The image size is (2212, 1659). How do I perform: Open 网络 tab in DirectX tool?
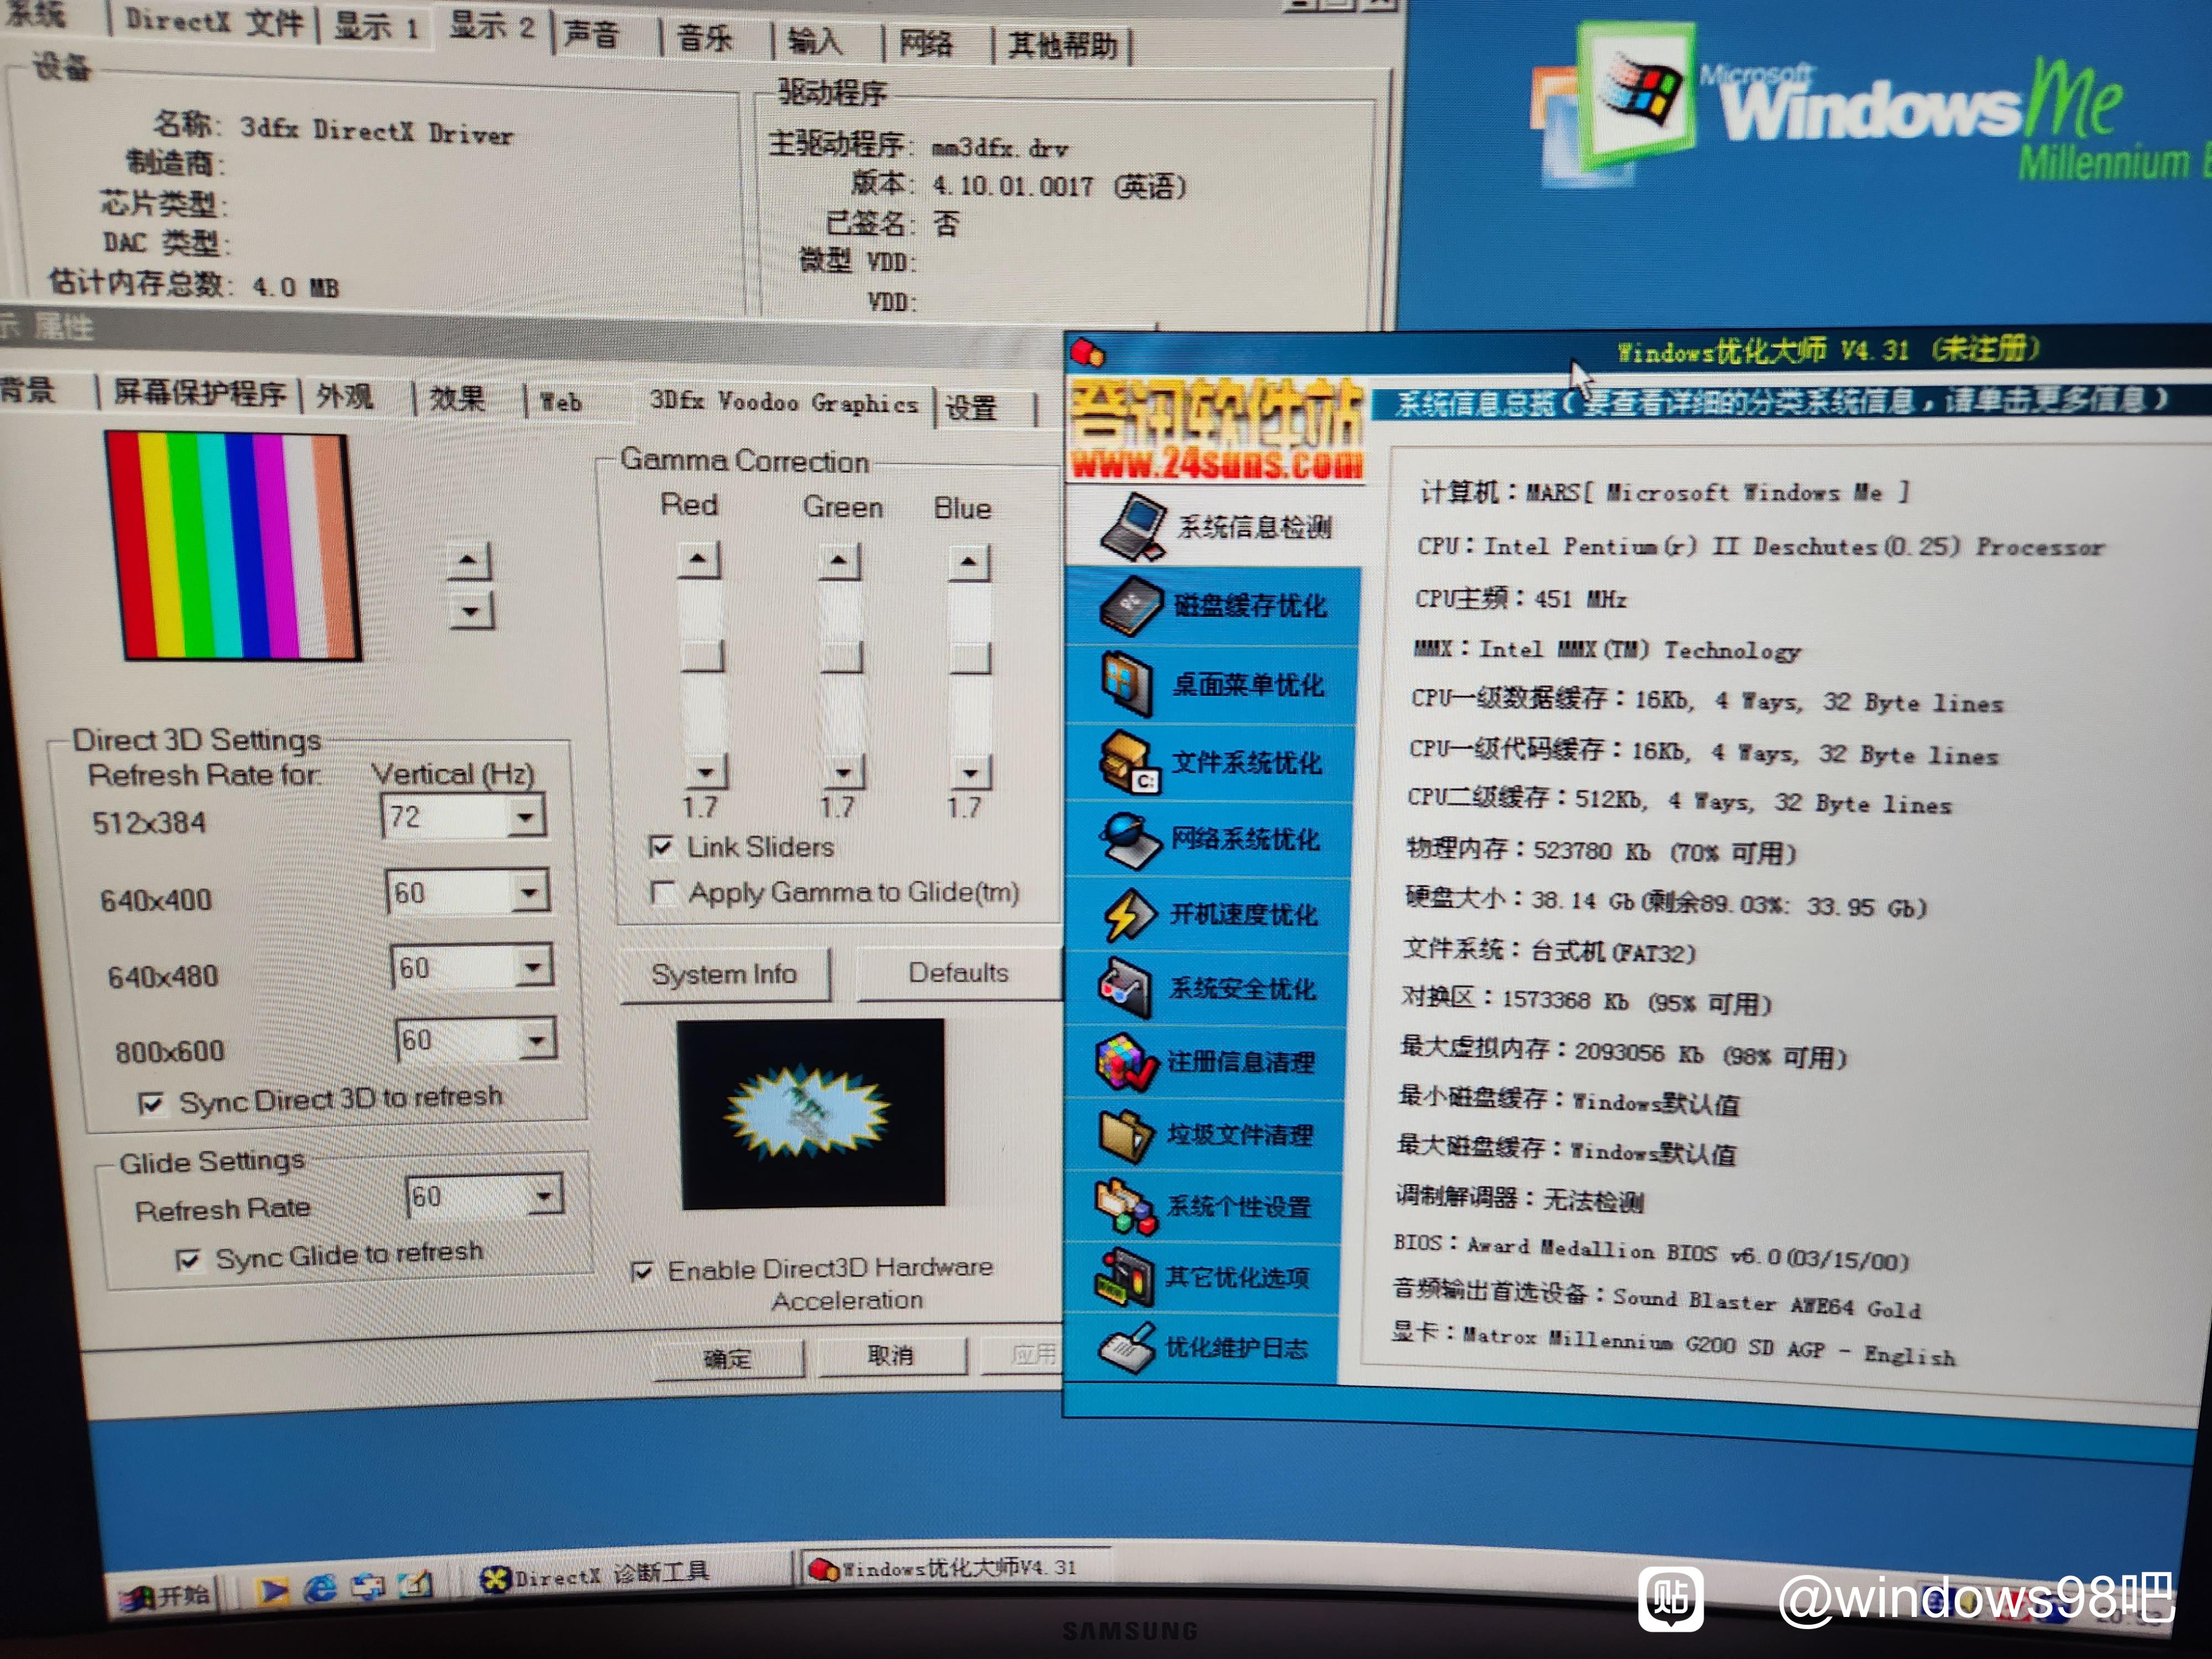pos(926,44)
